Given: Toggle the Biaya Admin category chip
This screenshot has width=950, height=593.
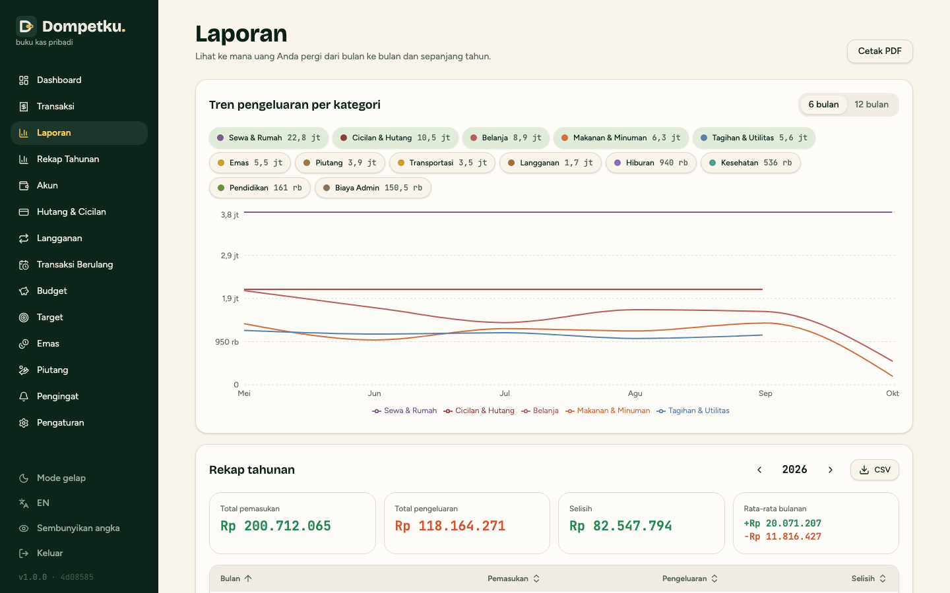Looking at the screenshot, I should 373,188.
